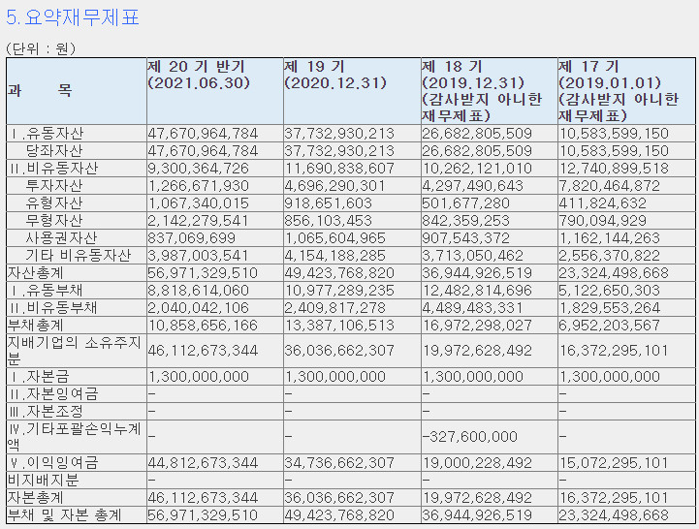This screenshot has height=529, width=699.
Task: Click value 2,142,279,541
Action: pyautogui.click(x=199, y=221)
